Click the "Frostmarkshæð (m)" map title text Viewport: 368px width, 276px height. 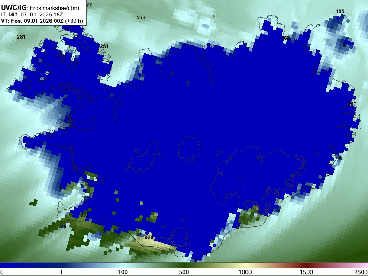(55, 8)
